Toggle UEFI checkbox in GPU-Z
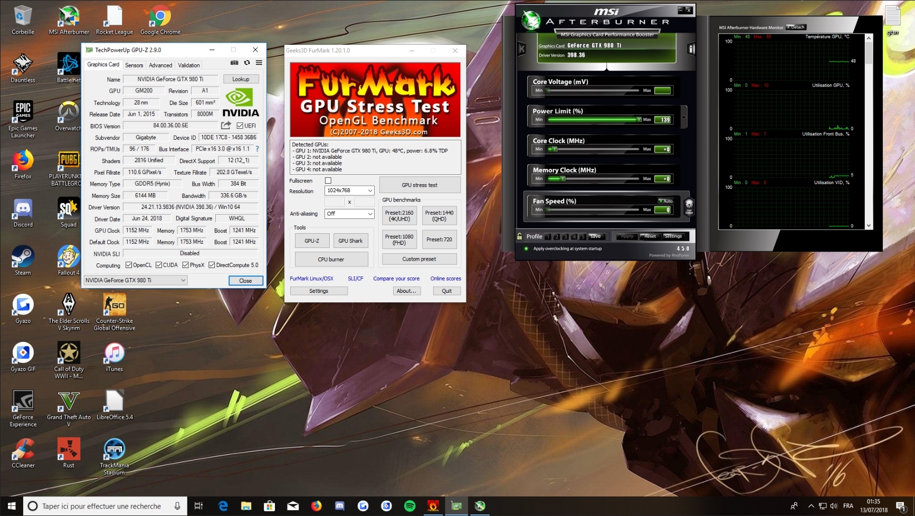Image resolution: width=915 pixels, height=516 pixels. coord(240,126)
